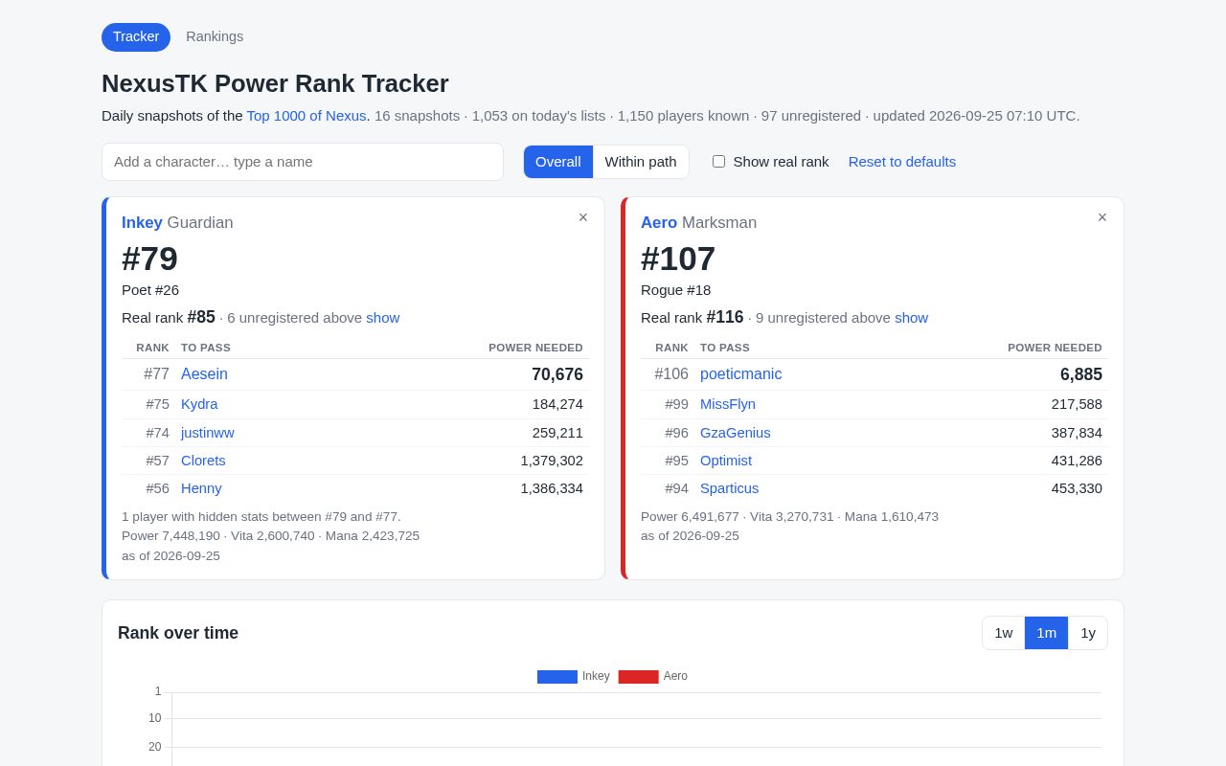Open the Inkey character link
Image resolution: width=1226 pixels, height=766 pixels.
142,223
